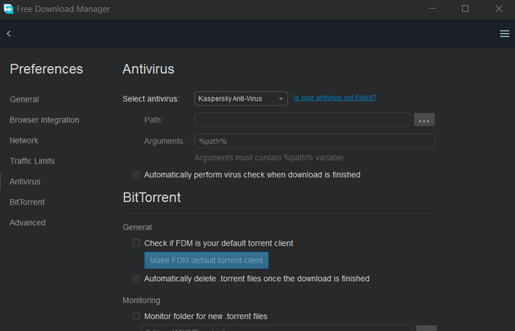Close the Free Download Manager window

click(x=499, y=9)
